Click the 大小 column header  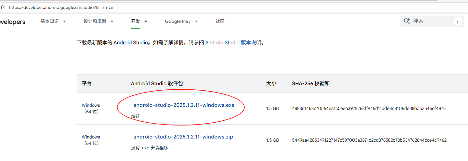click(271, 84)
